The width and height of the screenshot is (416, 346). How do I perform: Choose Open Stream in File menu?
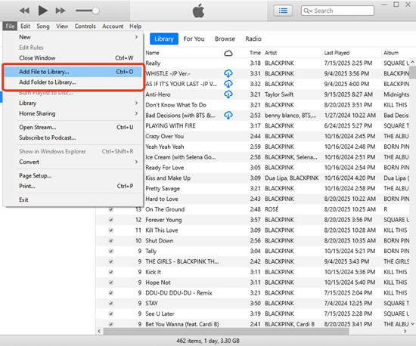(x=73, y=127)
